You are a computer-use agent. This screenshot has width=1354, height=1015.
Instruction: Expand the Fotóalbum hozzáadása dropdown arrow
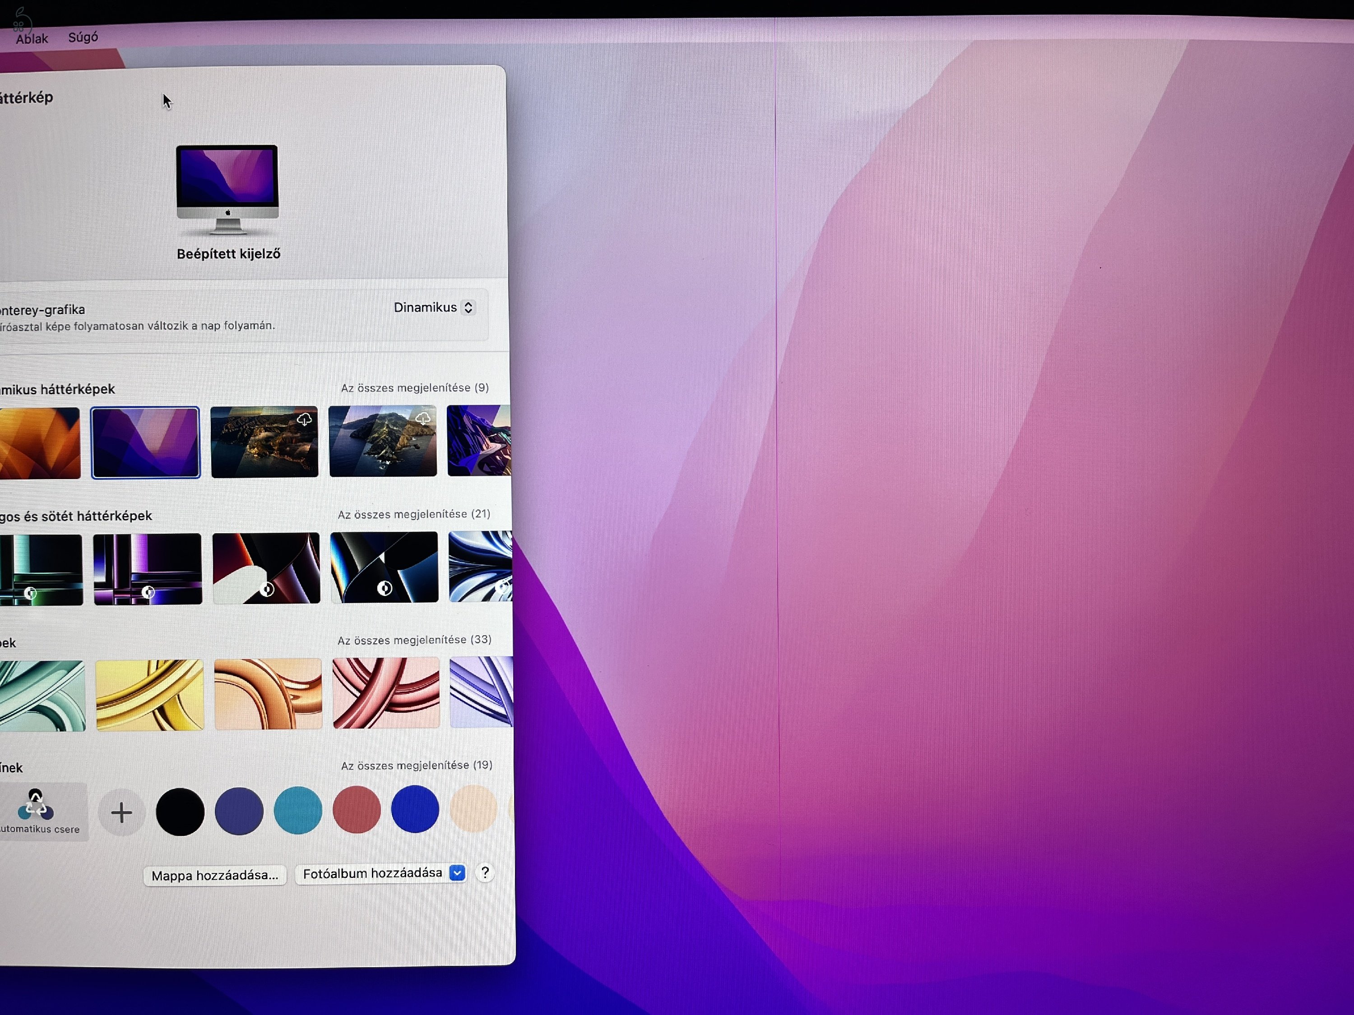[457, 873]
